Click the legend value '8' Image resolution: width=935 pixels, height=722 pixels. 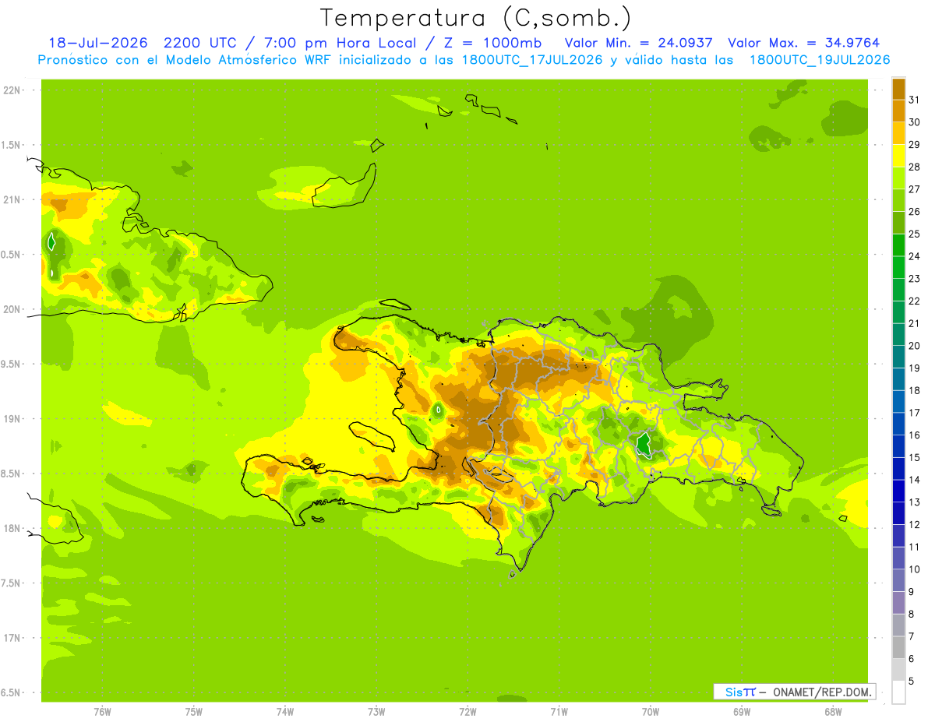pos(912,614)
